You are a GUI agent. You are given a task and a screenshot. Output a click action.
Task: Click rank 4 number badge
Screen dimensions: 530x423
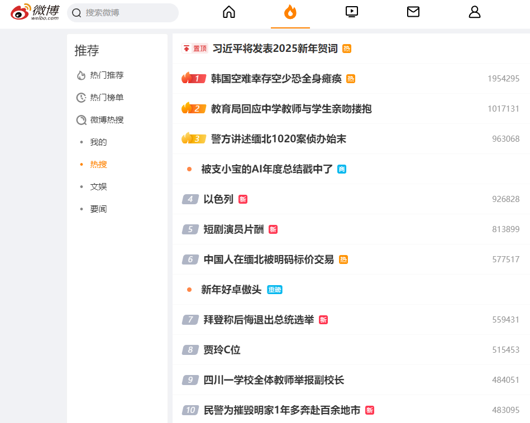pyautogui.click(x=190, y=199)
